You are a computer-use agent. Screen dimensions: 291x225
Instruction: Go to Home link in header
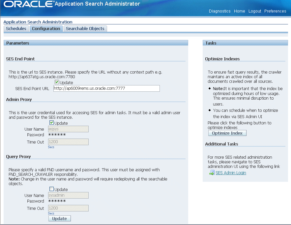[239, 11]
